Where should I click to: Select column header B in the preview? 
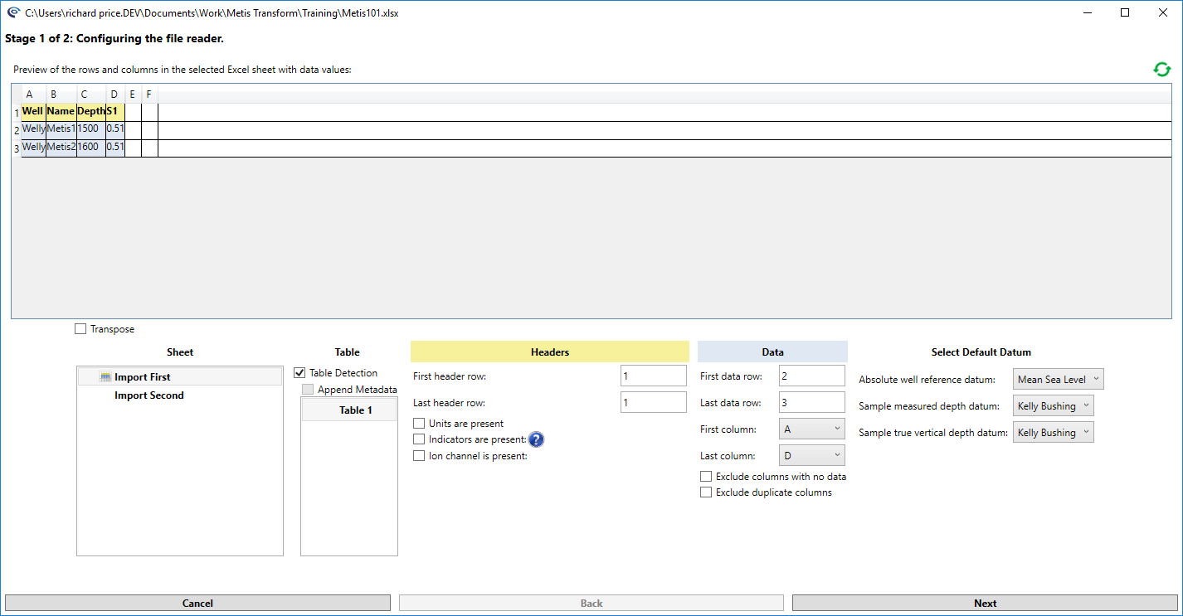(x=61, y=94)
